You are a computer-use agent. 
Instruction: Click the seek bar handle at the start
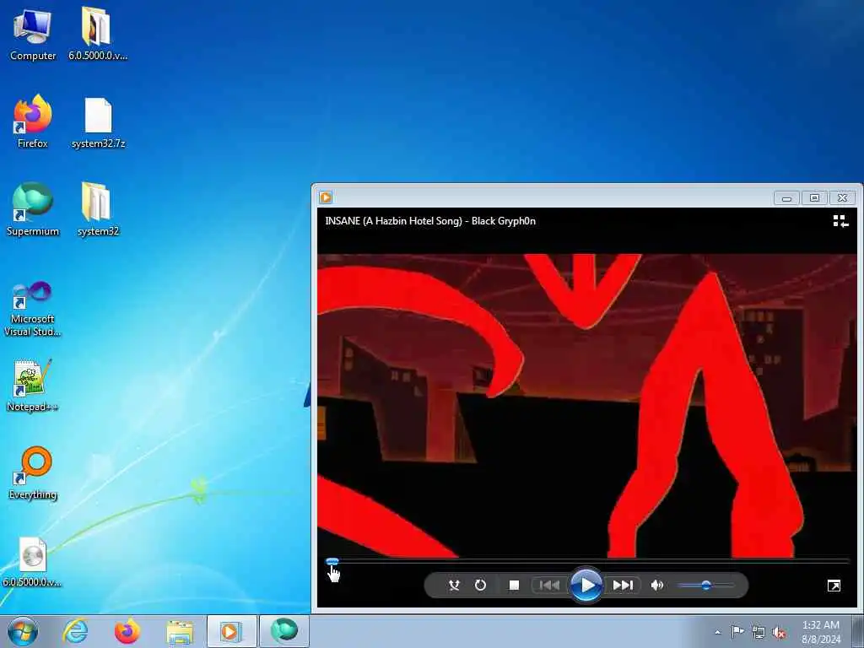point(332,561)
